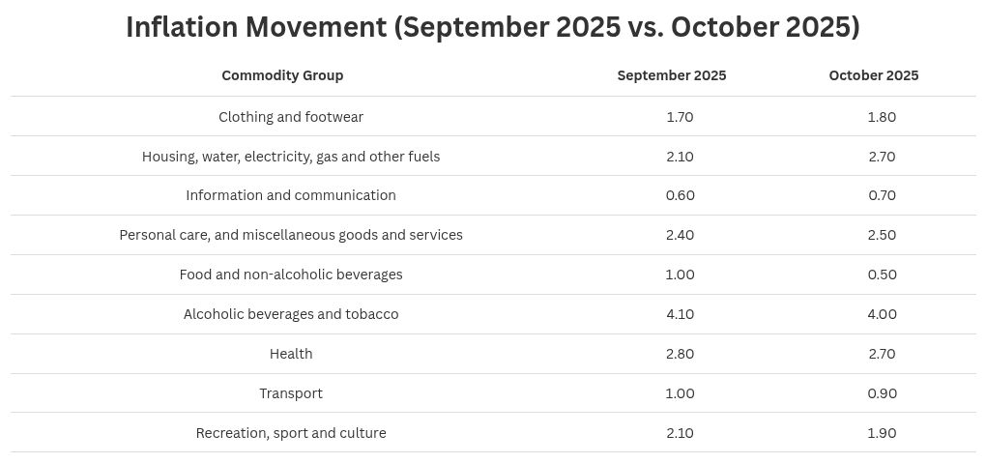Screen dimensions: 986x463
Task: Click the Health row label
Action: click(x=291, y=354)
